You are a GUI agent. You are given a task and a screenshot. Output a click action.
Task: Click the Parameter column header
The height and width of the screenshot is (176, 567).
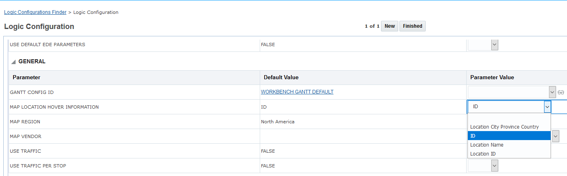point(26,78)
